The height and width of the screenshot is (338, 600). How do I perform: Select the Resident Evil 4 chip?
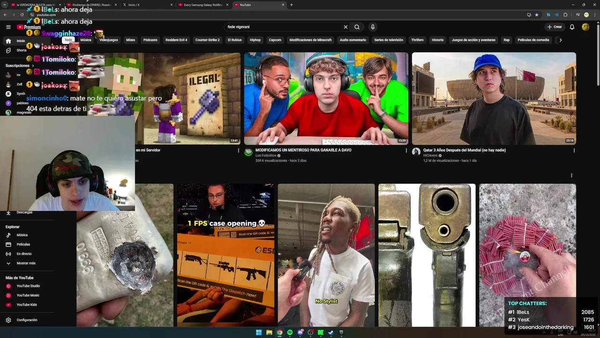click(176, 40)
